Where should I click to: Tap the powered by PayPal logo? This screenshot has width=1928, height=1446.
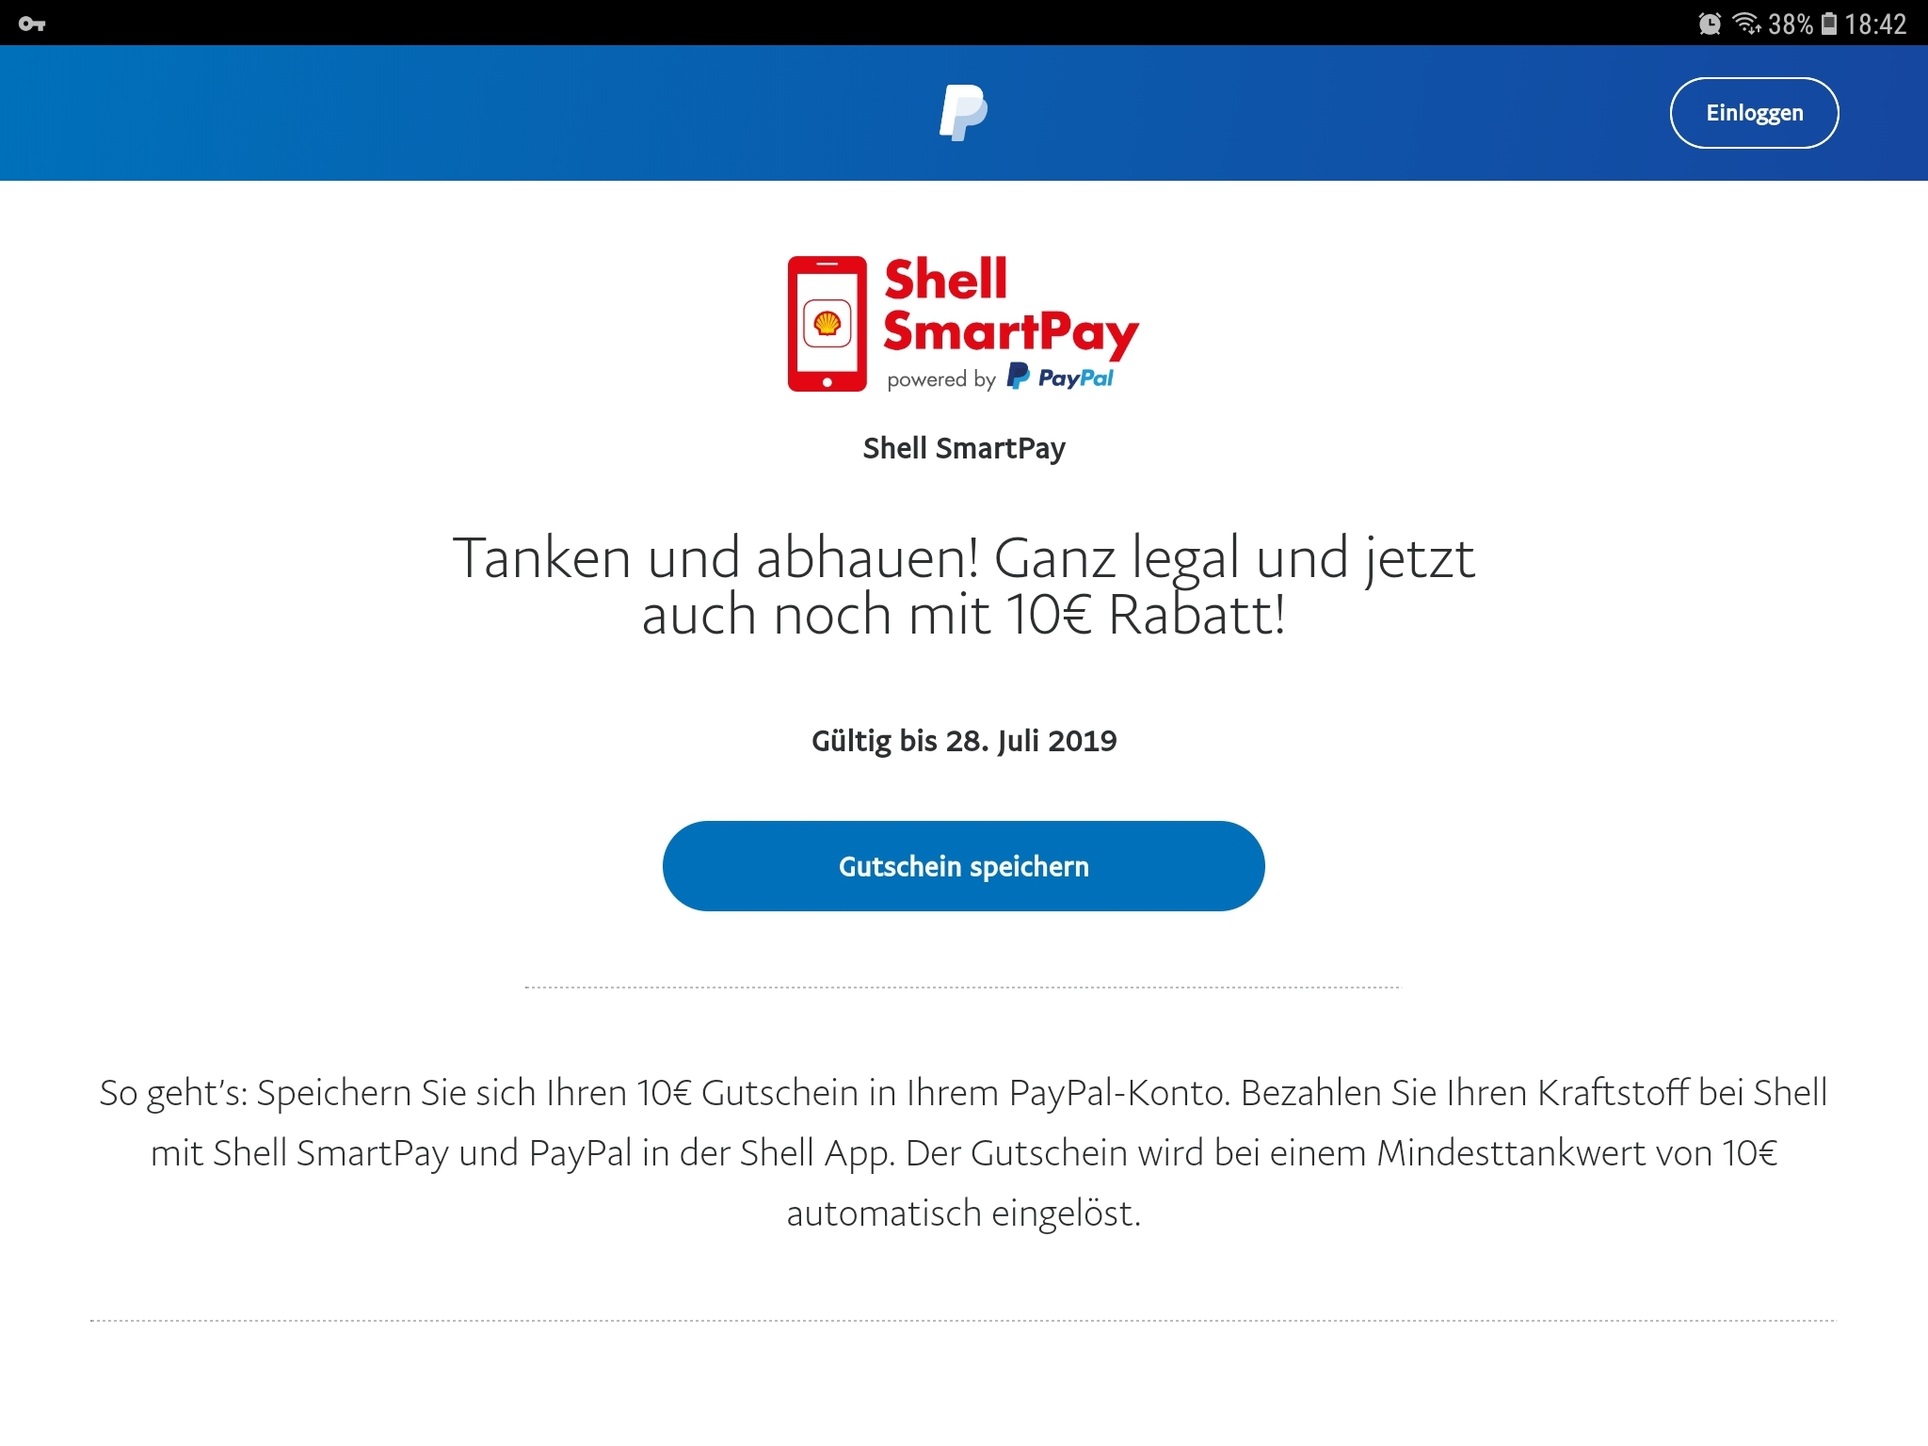coord(1000,378)
